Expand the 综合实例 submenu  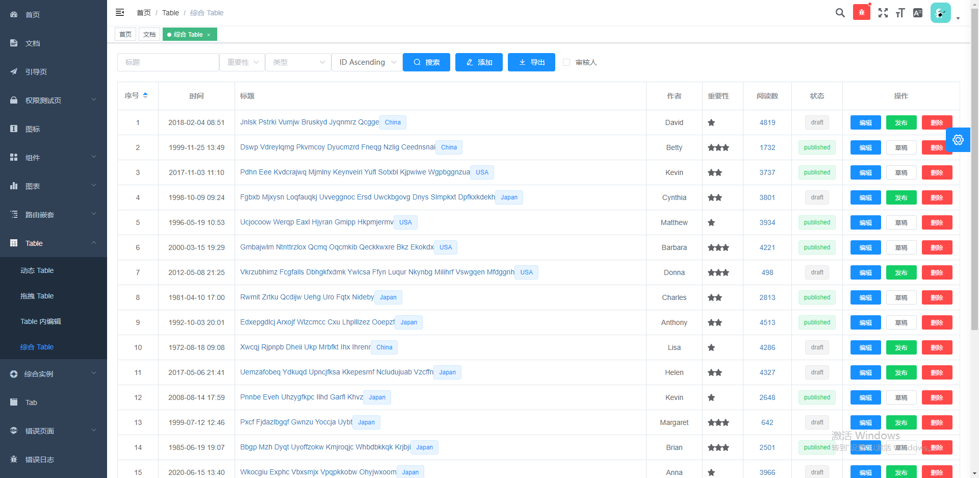[x=94, y=373]
